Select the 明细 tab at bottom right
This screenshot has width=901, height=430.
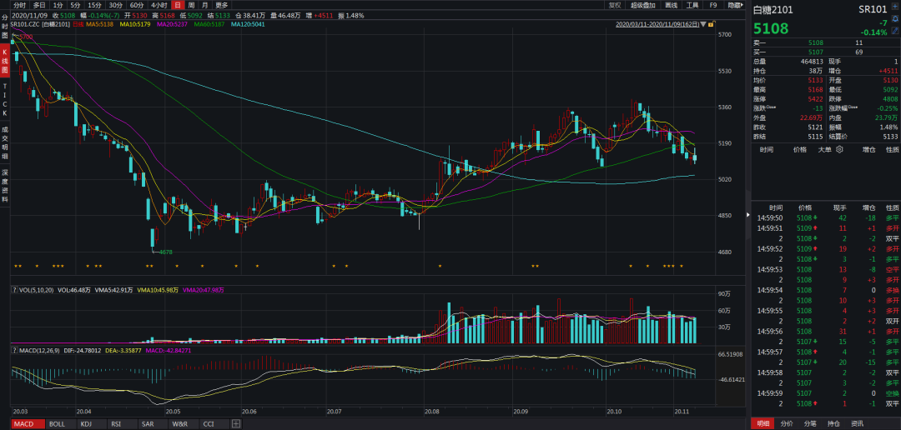pyautogui.click(x=763, y=424)
